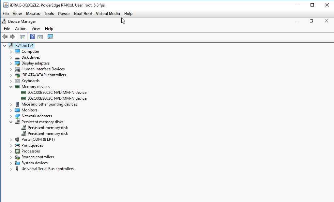Select the Human Interface Devices label
The height and width of the screenshot is (202, 334).
click(x=43, y=69)
